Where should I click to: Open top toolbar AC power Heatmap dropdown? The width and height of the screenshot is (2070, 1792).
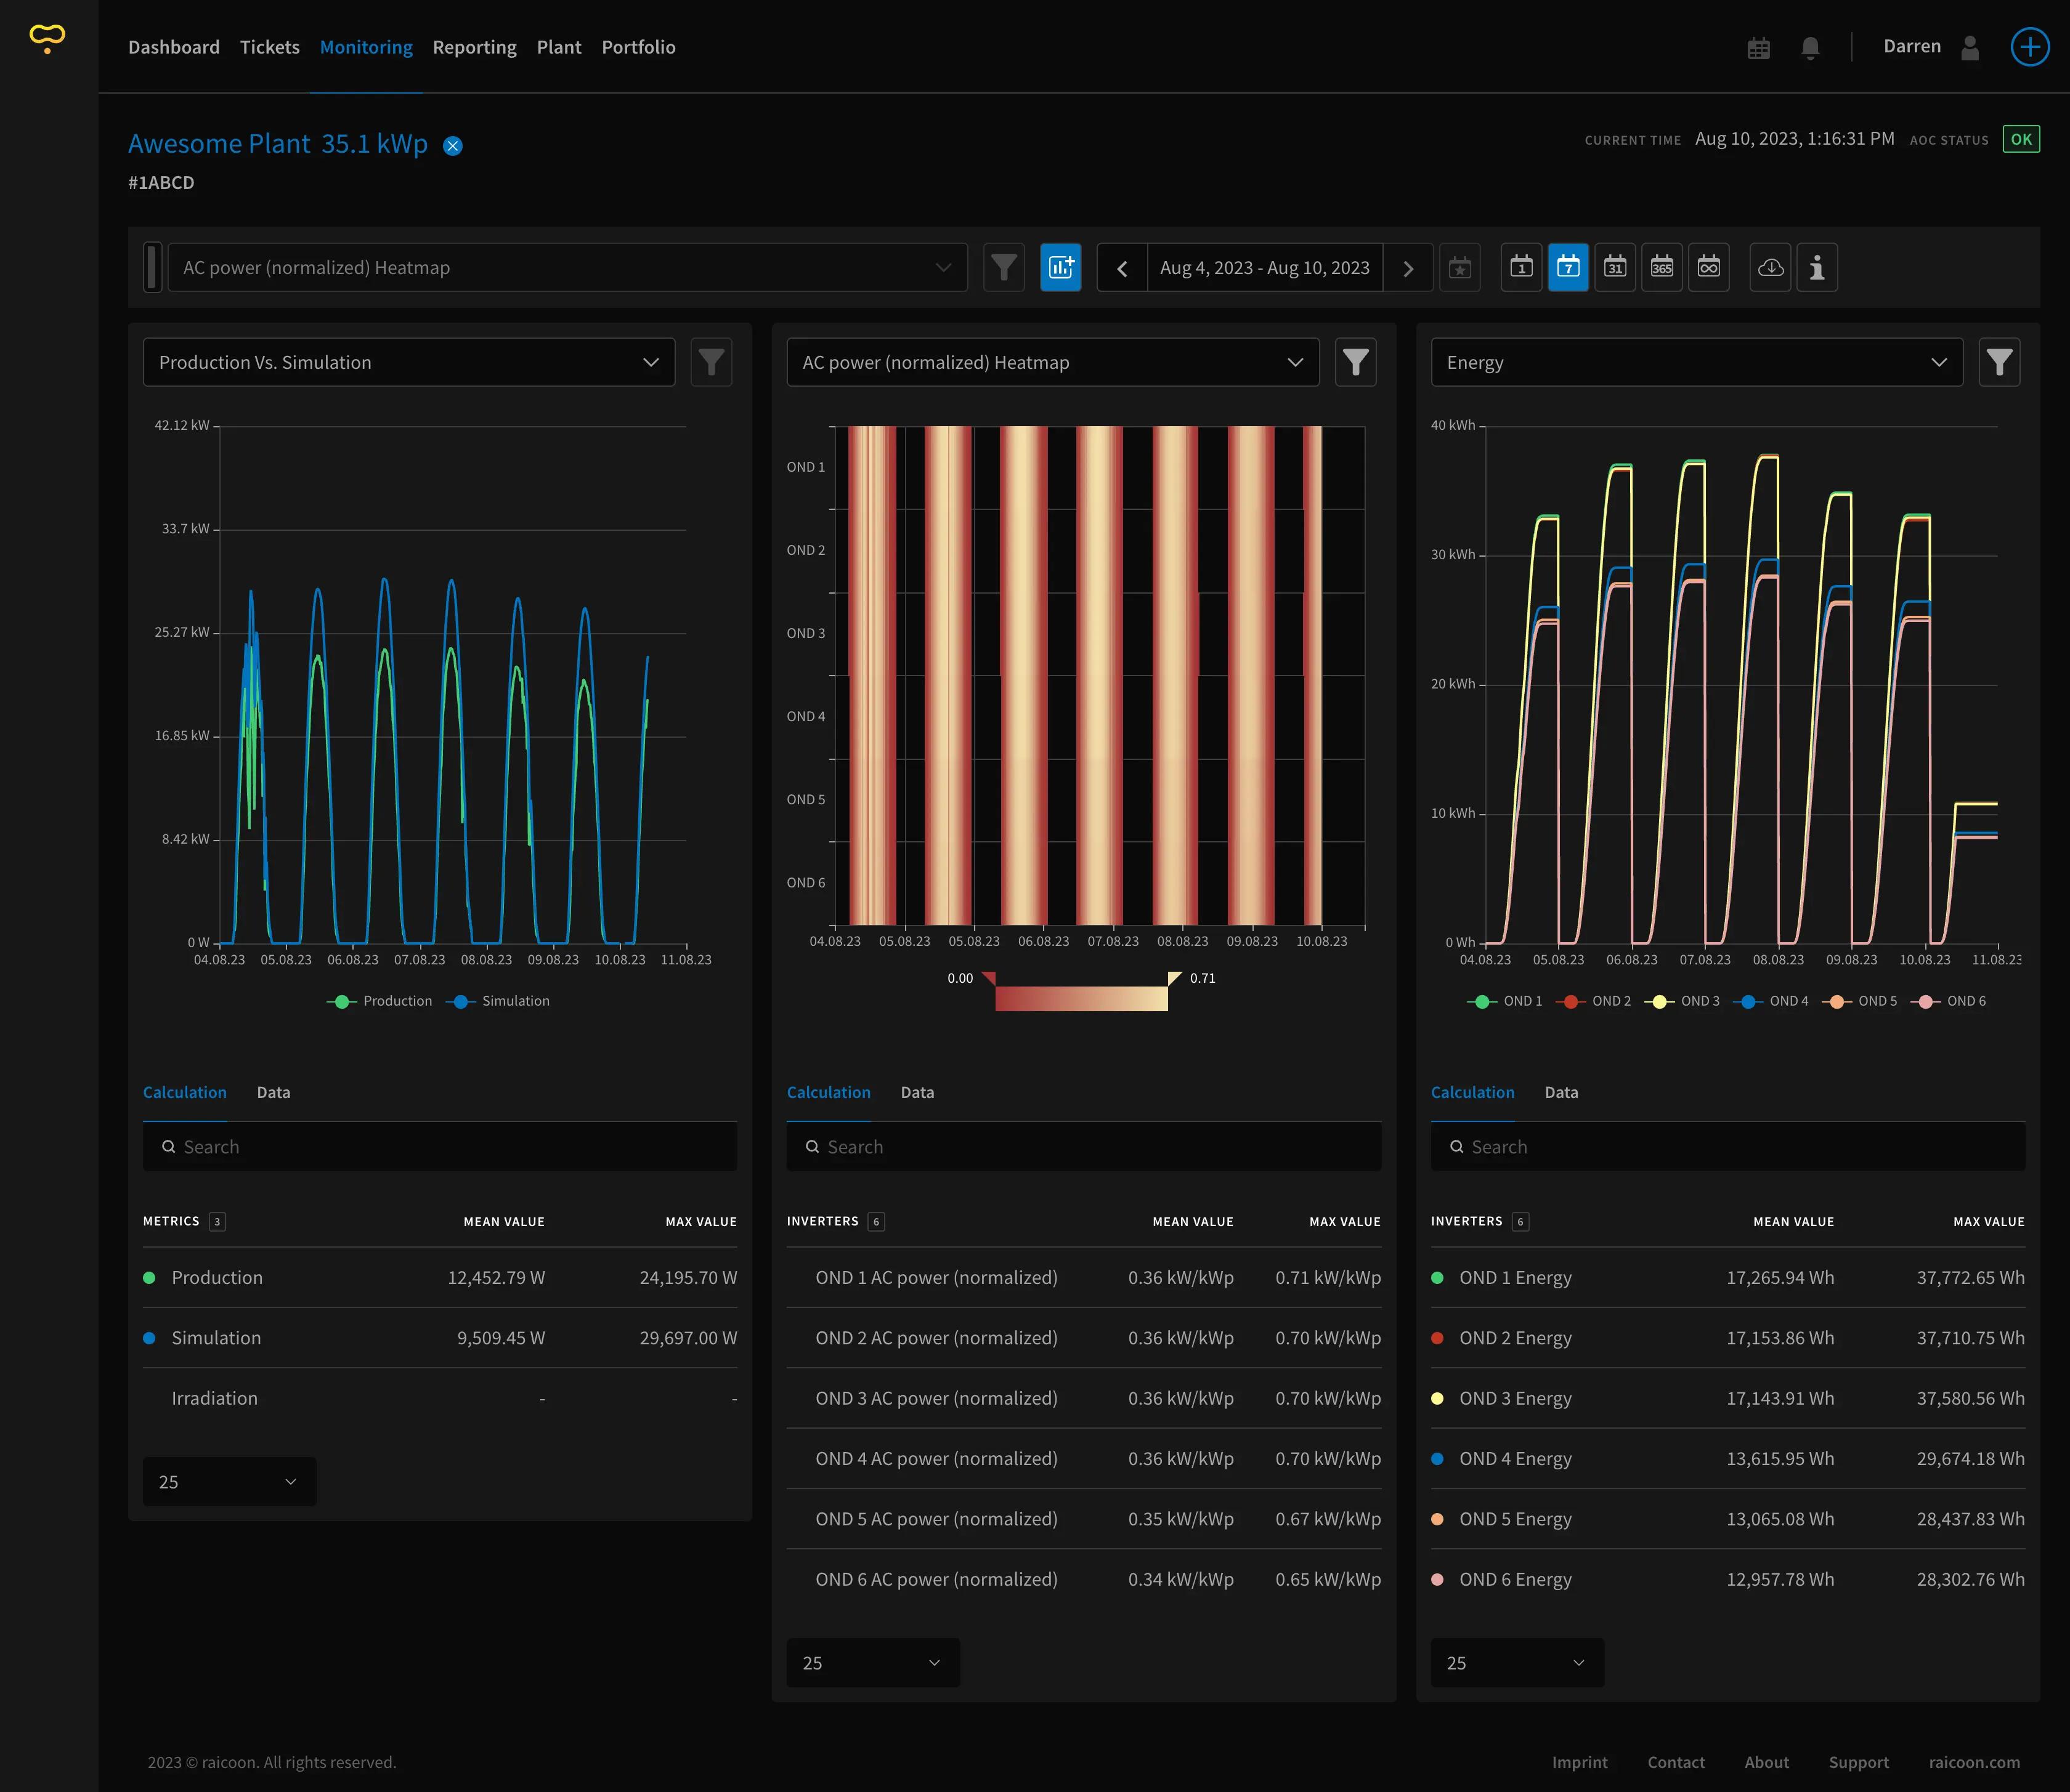567,268
